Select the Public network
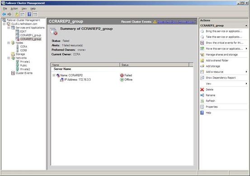The height and width of the screenshot is (176, 250). point(24,66)
